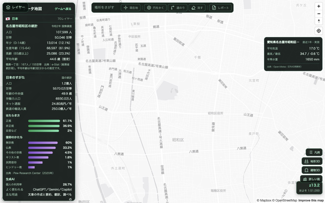
Task: Click the 昭和区役所 map label
Action: click(x=216, y=113)
